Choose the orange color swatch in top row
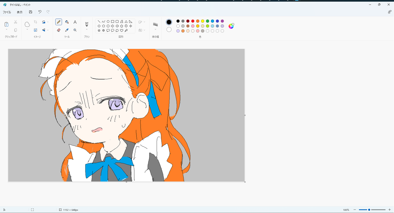 [x=198, y=21]
